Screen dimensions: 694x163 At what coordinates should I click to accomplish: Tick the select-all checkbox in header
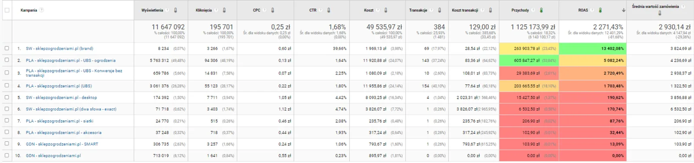point(7,10)
